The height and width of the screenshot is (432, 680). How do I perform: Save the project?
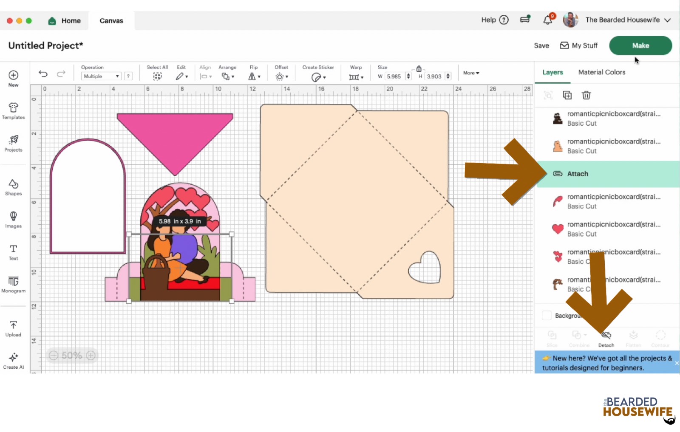[x=541, y=45]
